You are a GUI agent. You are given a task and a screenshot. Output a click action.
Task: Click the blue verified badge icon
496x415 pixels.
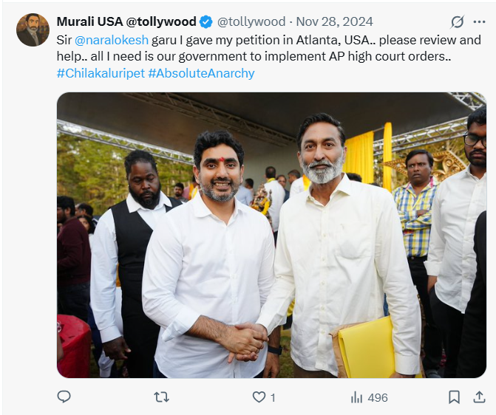coord(206,22)
